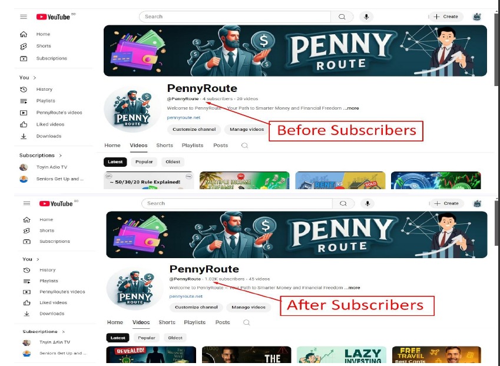The image size is (500, 366).
Task: Activate voice search microphone in top header
Action: point(366,17)
